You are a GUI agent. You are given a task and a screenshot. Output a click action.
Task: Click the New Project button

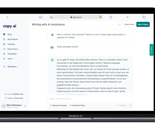(143, 24)
